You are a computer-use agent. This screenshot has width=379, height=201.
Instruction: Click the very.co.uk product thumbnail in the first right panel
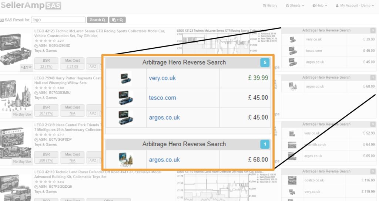[292, 39]
